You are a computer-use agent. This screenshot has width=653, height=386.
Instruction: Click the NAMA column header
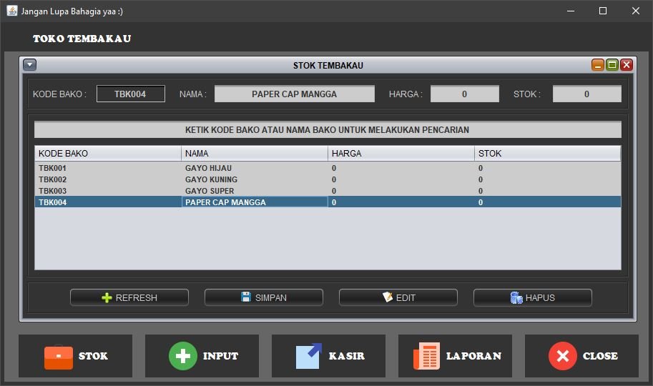tap(254, 154)
